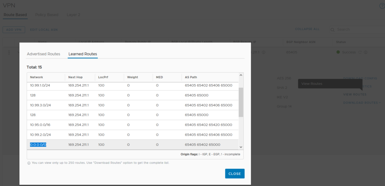Click info icon beside BGP Remote IP value
This screenshot has width=385, height=186.
(x=264, y=52)
